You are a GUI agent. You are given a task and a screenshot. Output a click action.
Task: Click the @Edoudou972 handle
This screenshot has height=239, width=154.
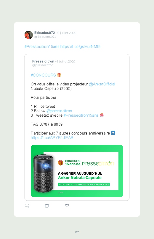tap(45, 37)
